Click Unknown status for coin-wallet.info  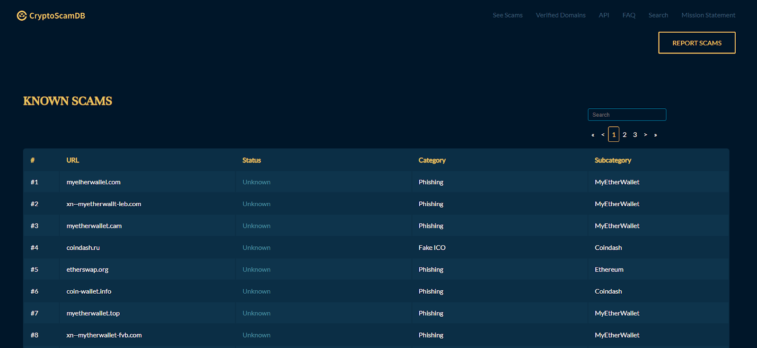pos(256,291)
